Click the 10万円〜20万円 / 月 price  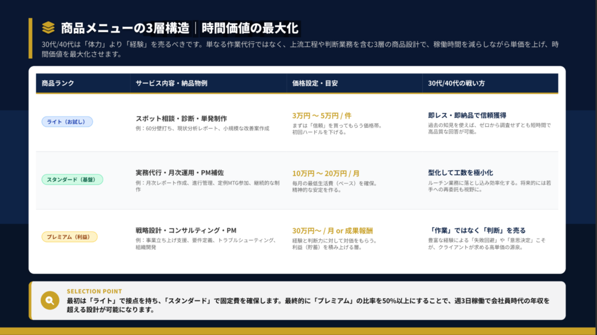pos(325,173)
